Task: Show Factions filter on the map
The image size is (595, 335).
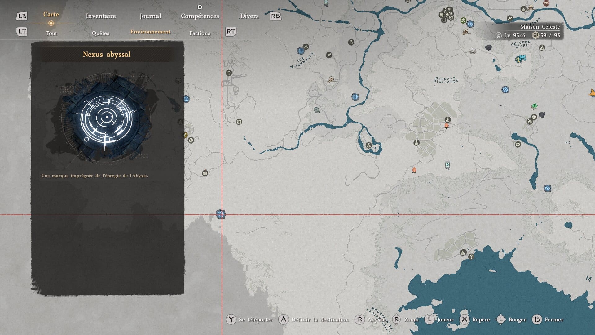Action: tap(200, 33)
